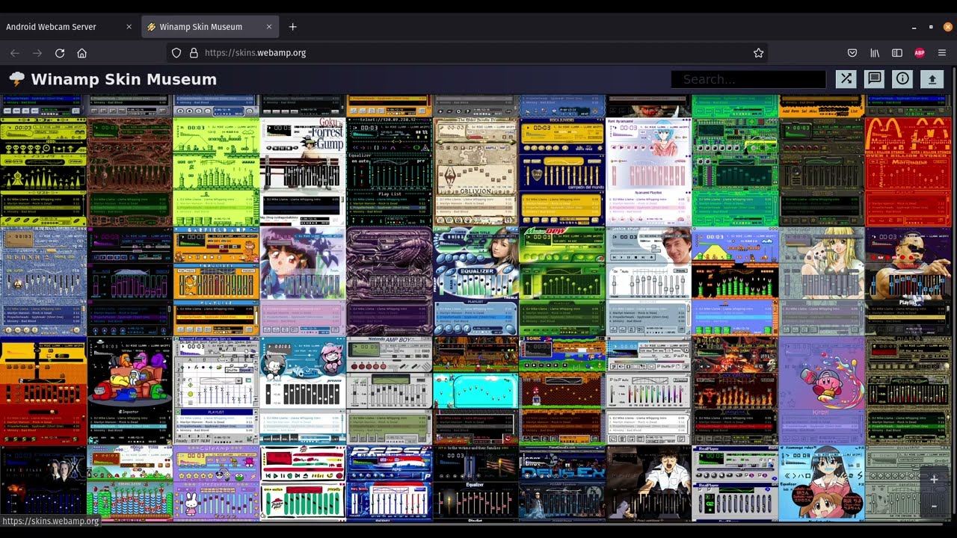This screenshot has height=538, width=957.
Task: Show the Firefox library icon
Action: (875, 53)
